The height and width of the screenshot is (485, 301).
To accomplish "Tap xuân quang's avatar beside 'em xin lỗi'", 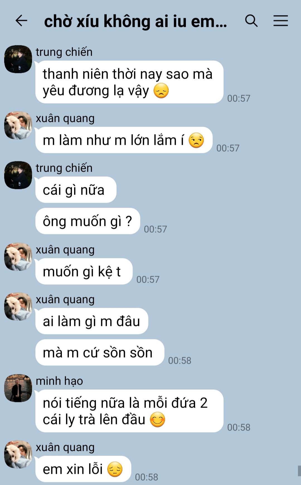I will [x=18, y=455].
